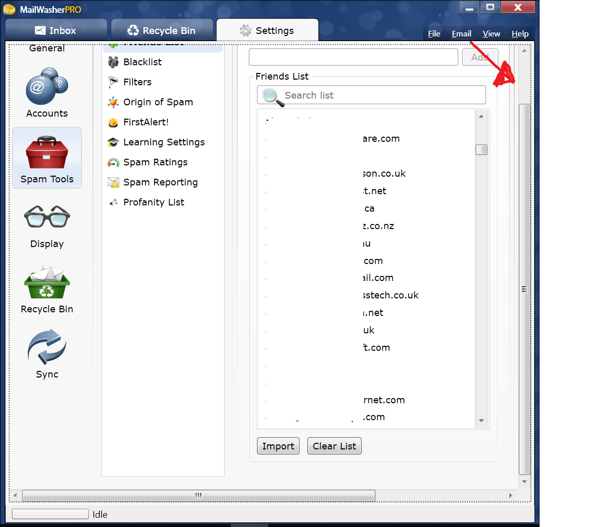The width and height of the screenshot is (592, 527).
Task: Open Spam Reporting page
Action: pyautogui.click(x=161, y=182)
